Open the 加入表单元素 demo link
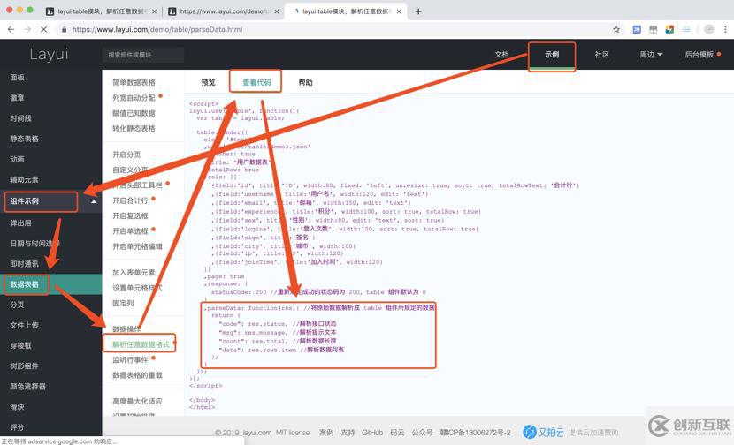This screenshot has height=445, width=734. (x=134, y=273)
